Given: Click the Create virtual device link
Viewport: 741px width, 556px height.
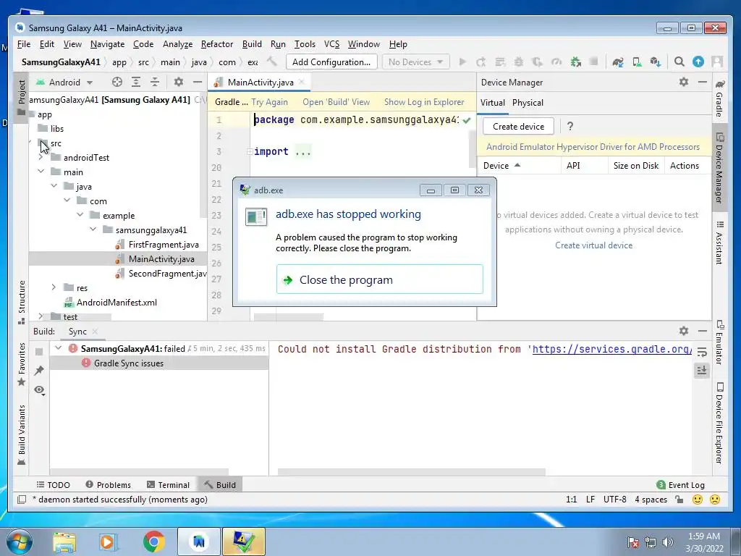Looking at the screenshot, I should coord(593,245).
